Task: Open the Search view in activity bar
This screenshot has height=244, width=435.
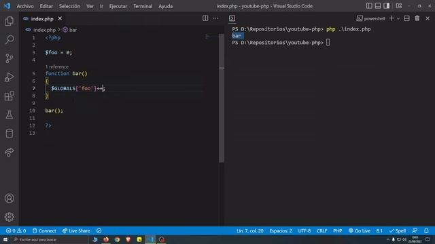Action: tap(9, 39)
